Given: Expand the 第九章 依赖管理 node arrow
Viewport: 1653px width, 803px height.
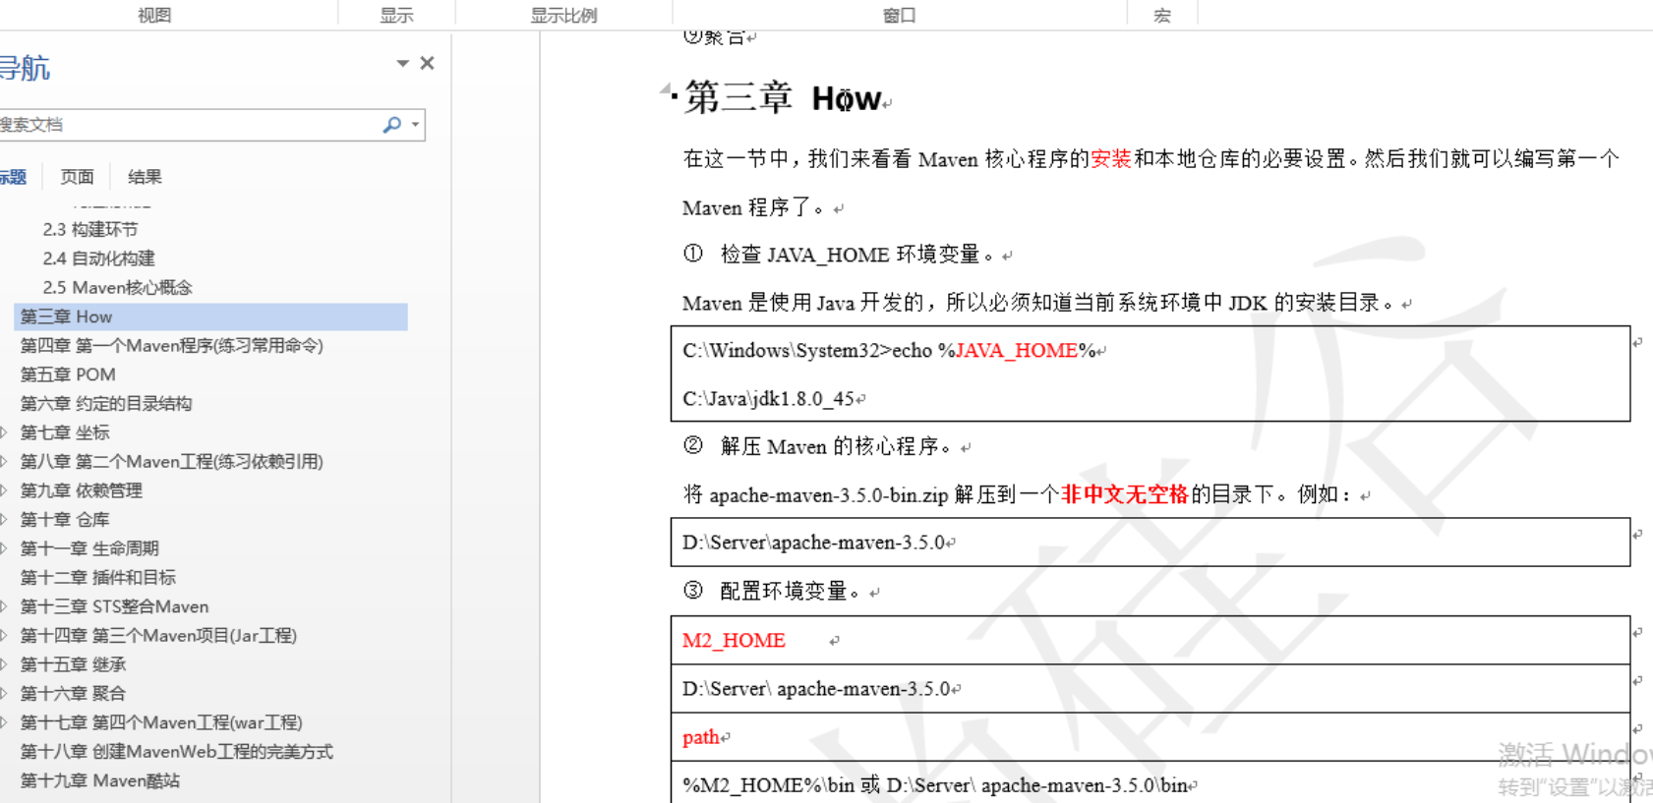Looking at the screenshot, I should pos(5,490).
